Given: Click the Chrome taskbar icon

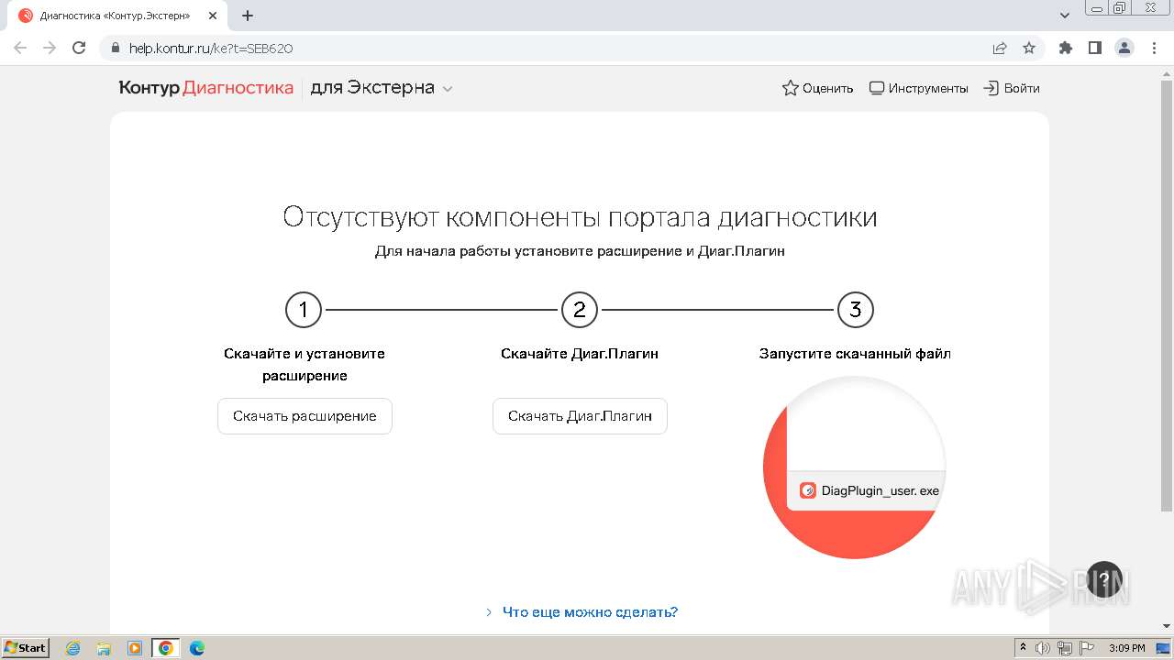Looking at the screenshot, I should coord(166,648).
